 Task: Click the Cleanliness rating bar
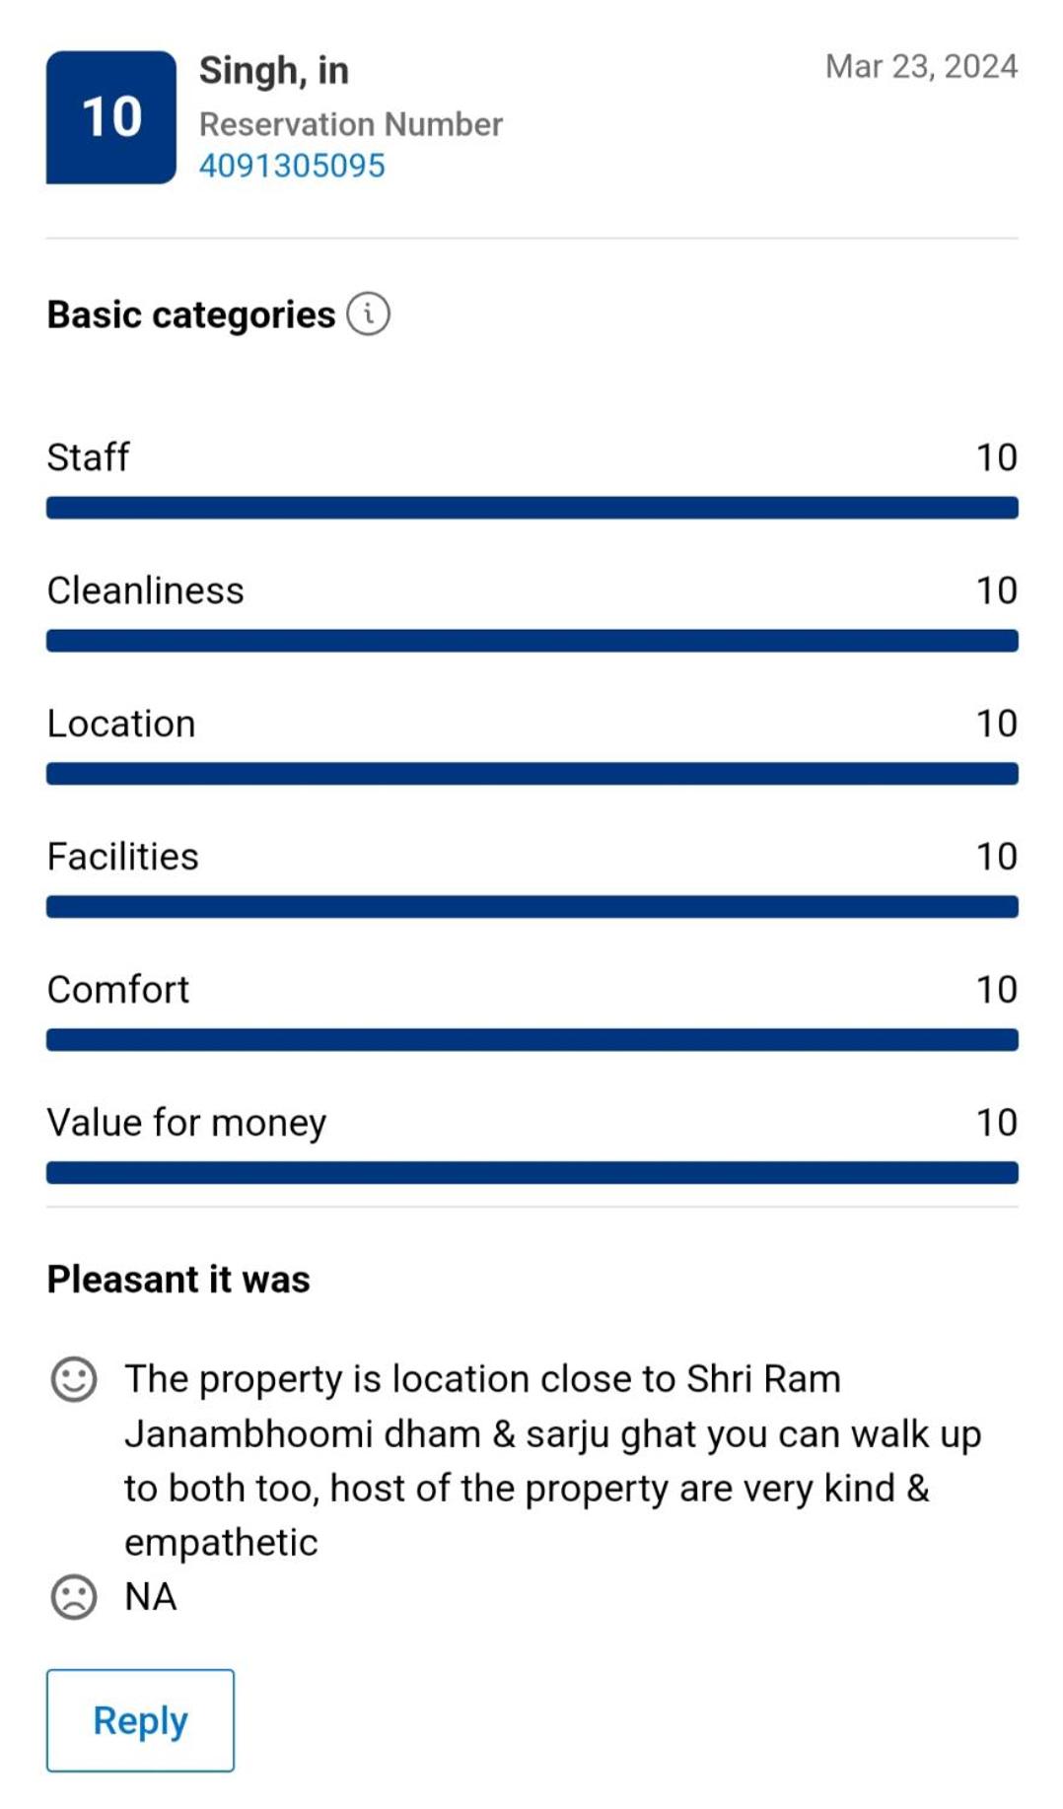(x=531, y=641)
